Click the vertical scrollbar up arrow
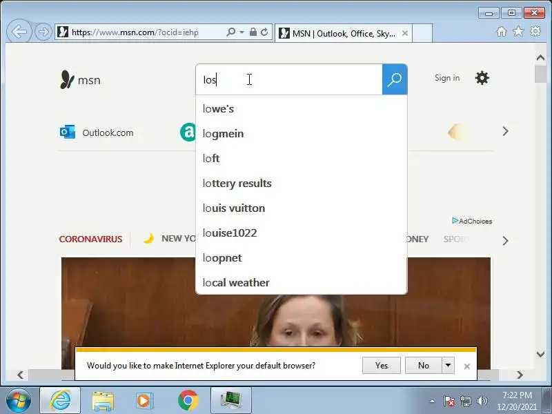Screen dimensions: 552x414 [541, 57]
